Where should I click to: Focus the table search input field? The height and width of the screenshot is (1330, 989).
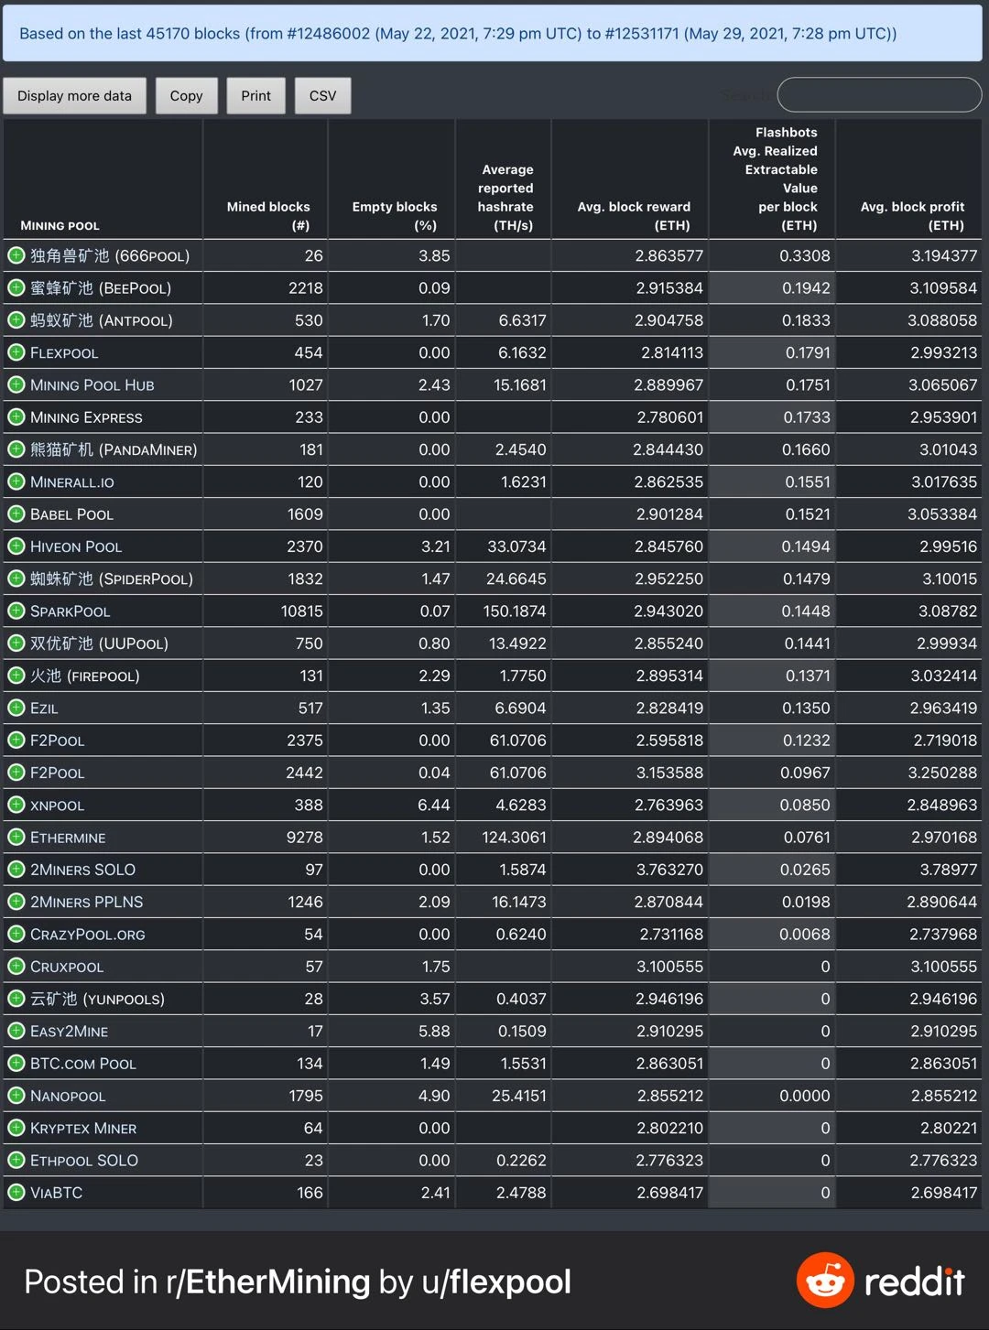pos(879,94)
